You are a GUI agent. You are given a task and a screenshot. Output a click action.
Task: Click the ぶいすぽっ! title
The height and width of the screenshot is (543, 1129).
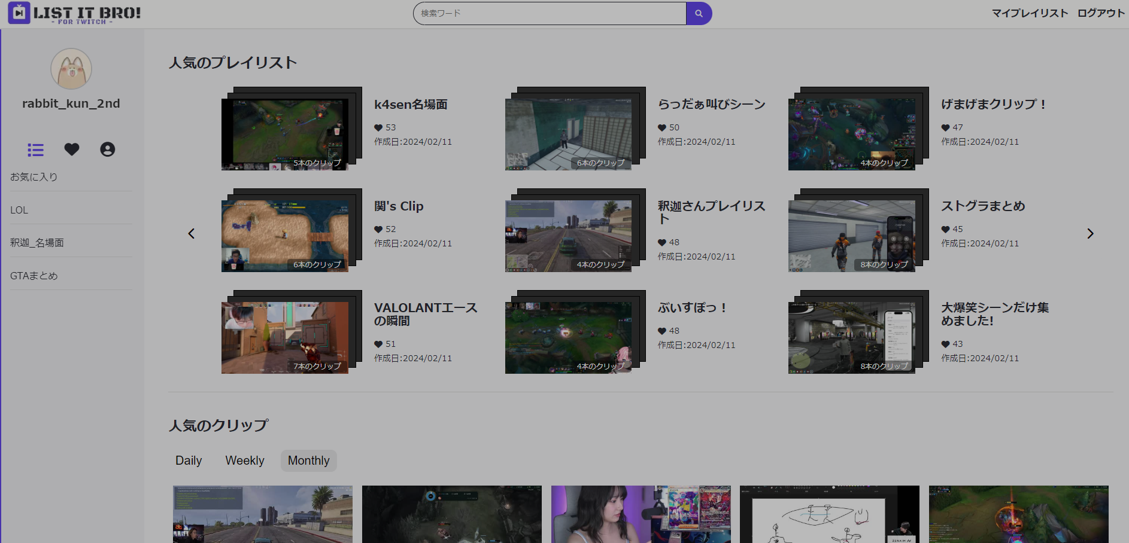[693, 308]
